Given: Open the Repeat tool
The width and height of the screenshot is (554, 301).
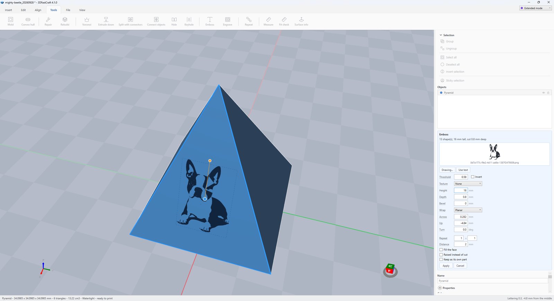Looking at the screenshot, I should [x=249, y=21].
